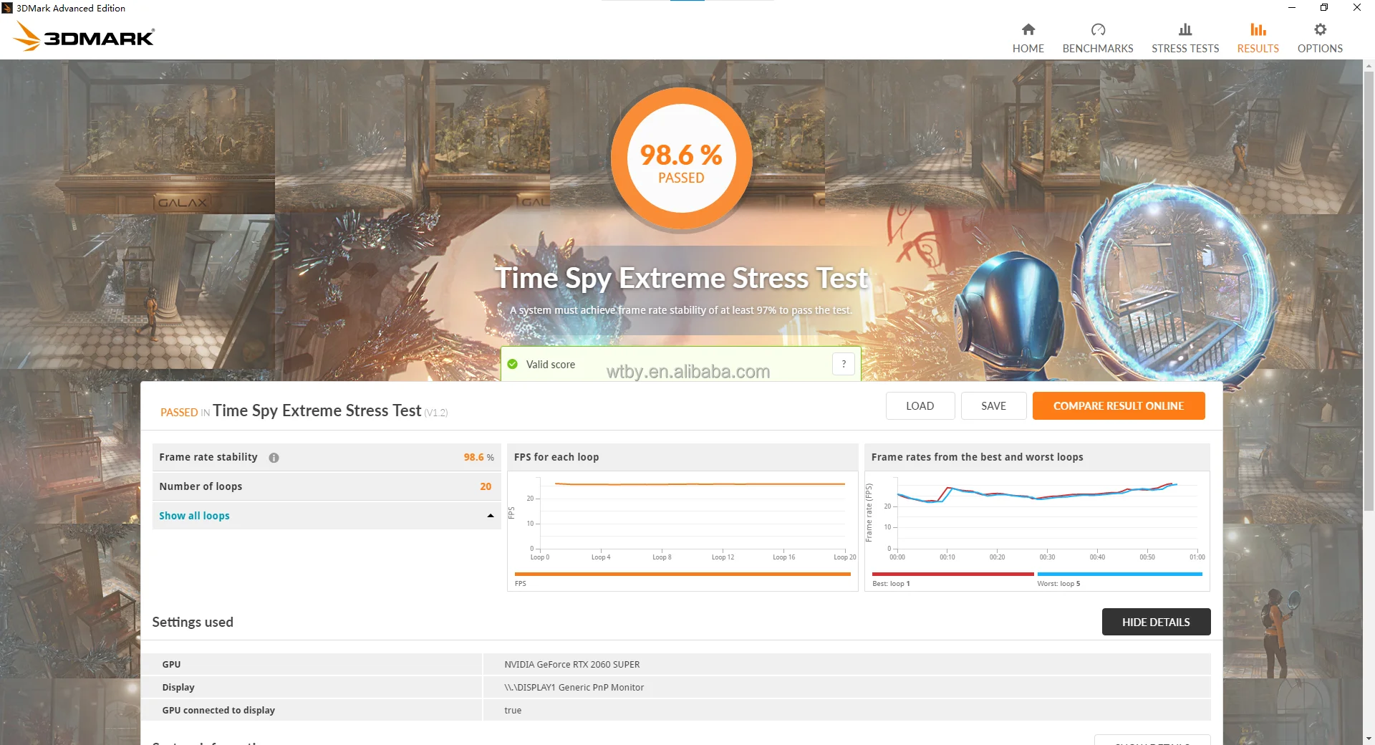Open the valid score help question mark
The height and width of the screenshot is (745, 1375).
[x=844, y=364]
